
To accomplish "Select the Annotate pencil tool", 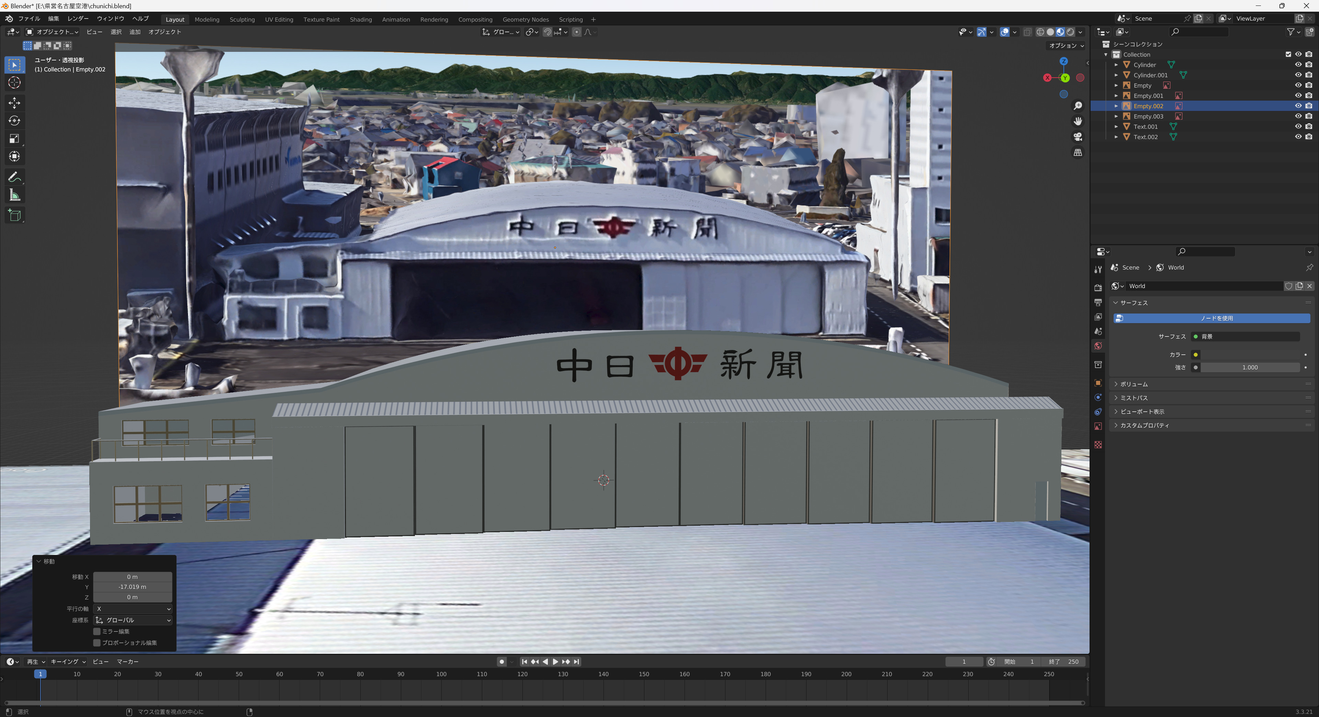I will click(14, 177).
